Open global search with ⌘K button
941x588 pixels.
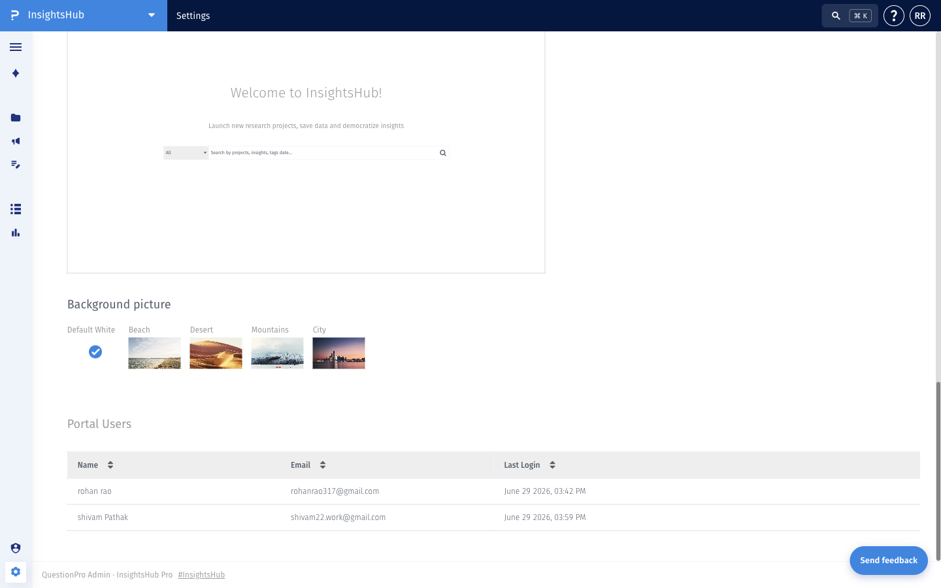tap(850, 16)
